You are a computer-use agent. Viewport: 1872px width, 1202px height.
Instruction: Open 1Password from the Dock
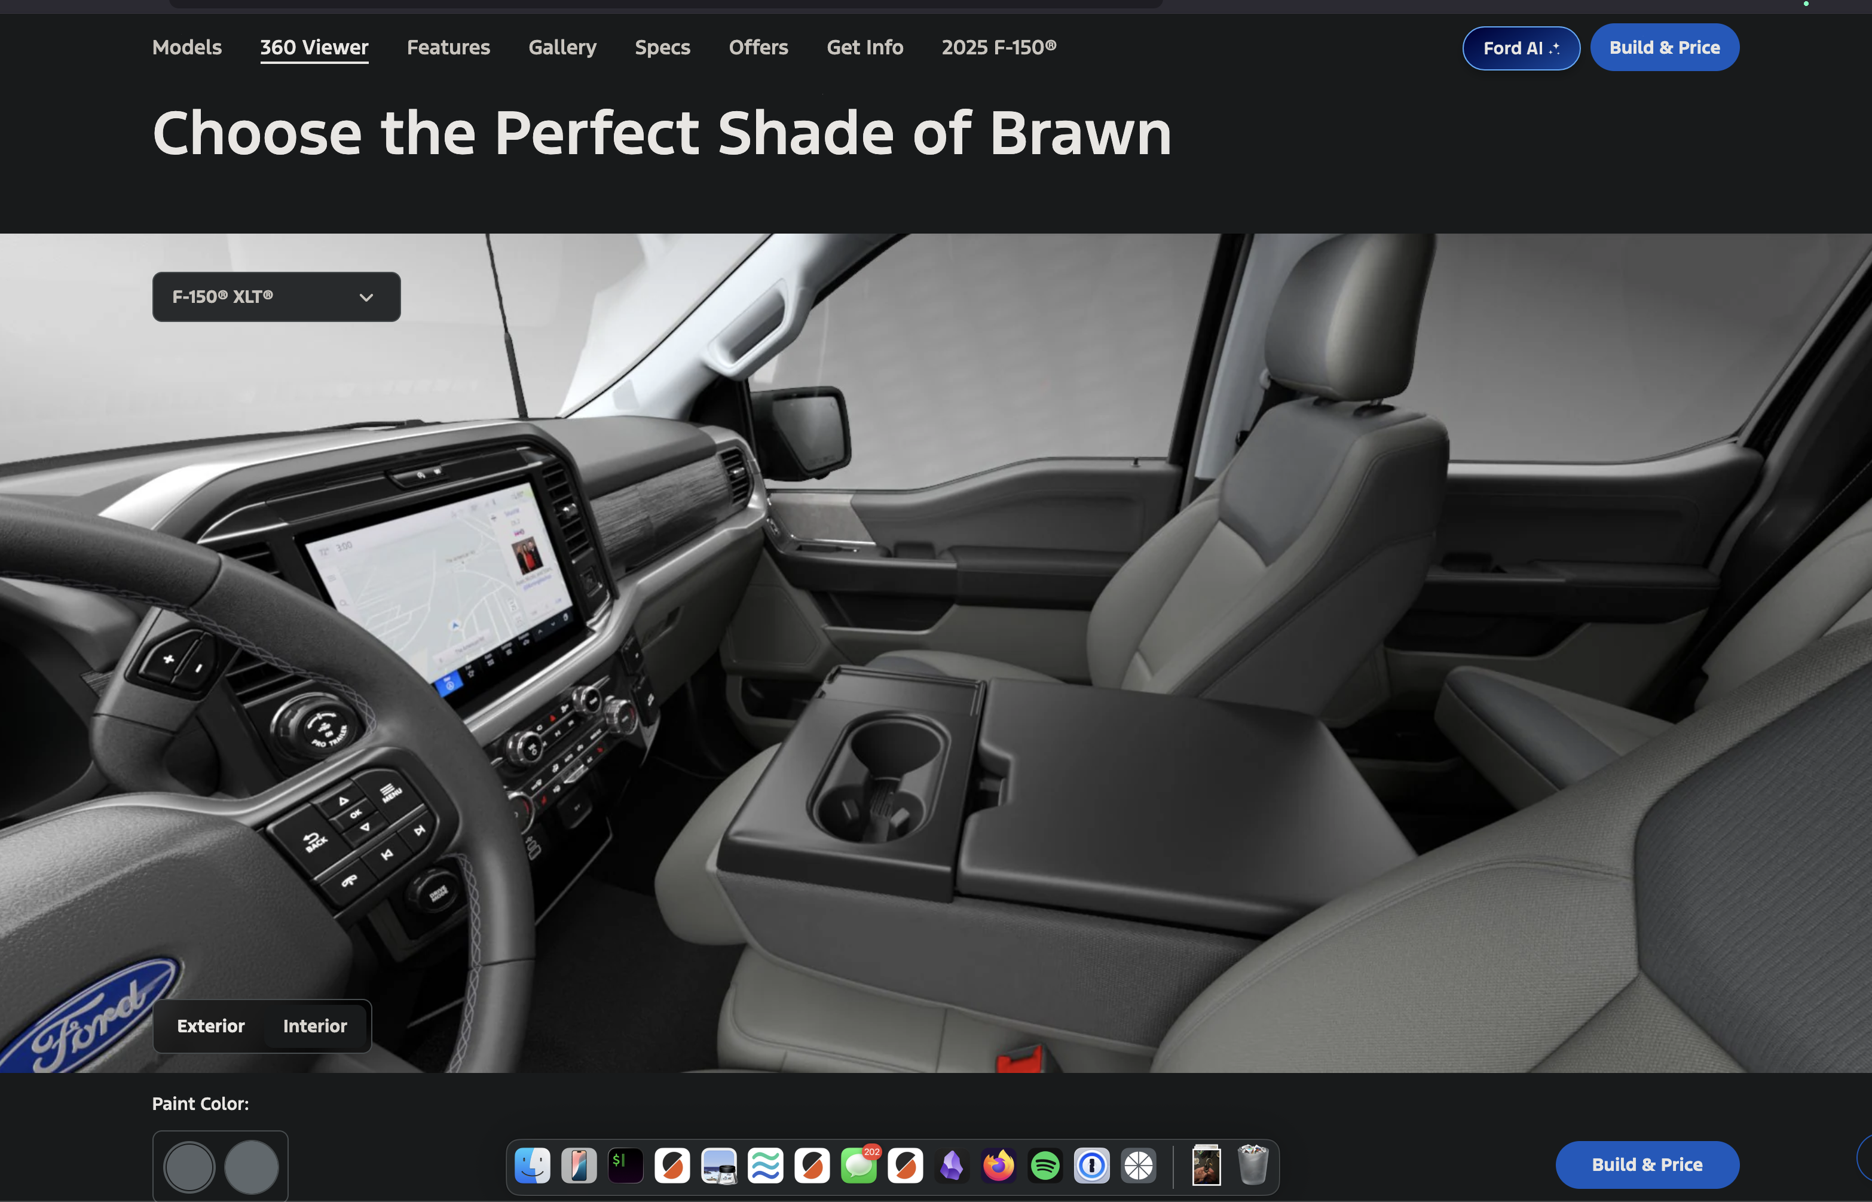coord(1091,1166)
